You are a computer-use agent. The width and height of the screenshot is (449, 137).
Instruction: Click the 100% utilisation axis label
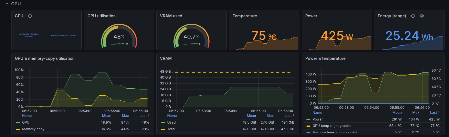pos(19,70)
